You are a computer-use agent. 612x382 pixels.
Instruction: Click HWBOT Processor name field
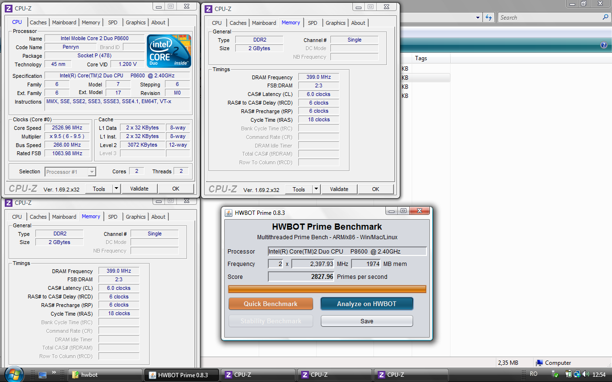(347, 251)
